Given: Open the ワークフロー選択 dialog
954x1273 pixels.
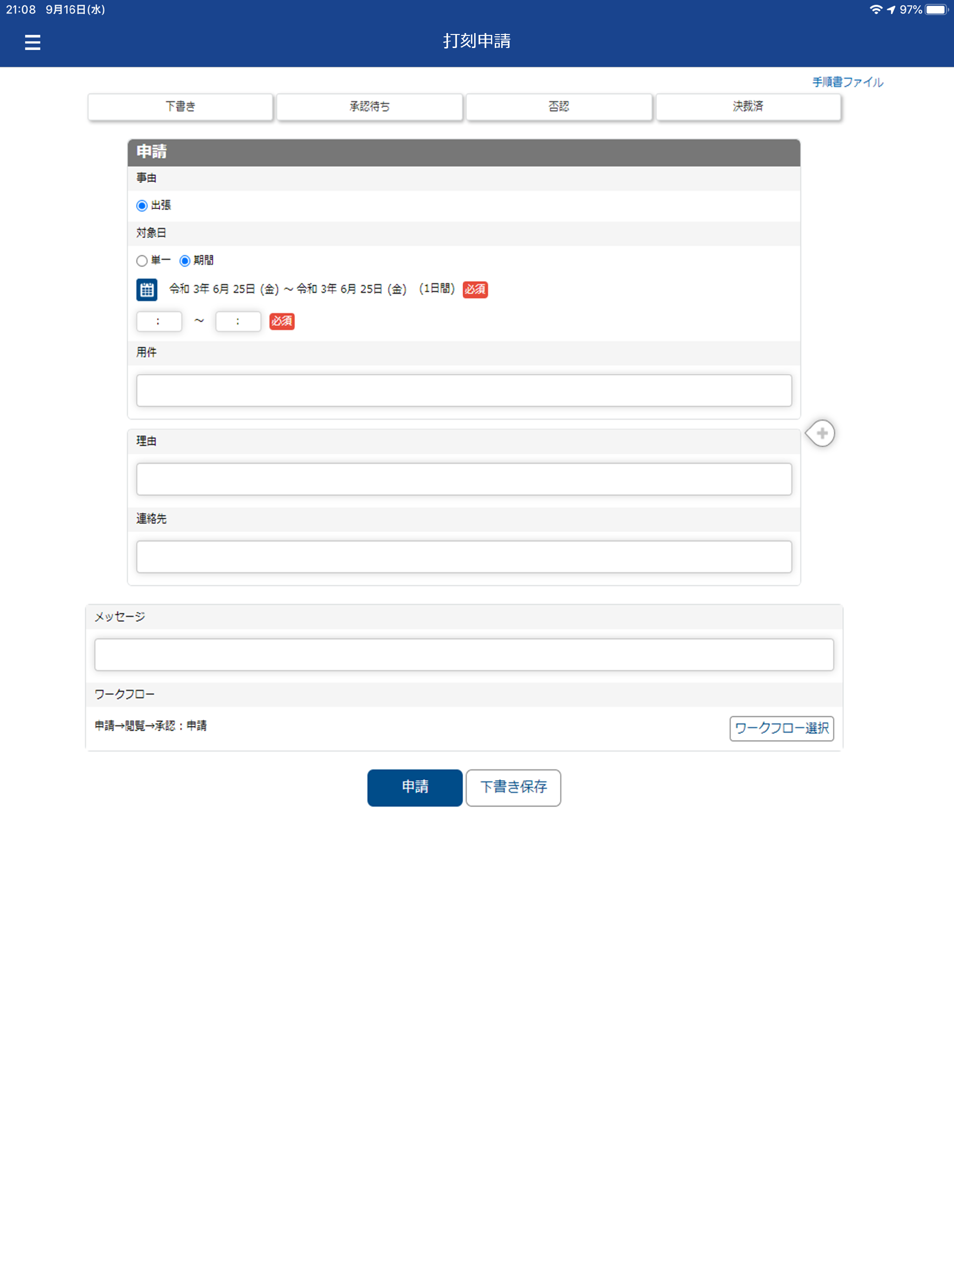Looking at the screenshot, I should (x=781, y=729).
